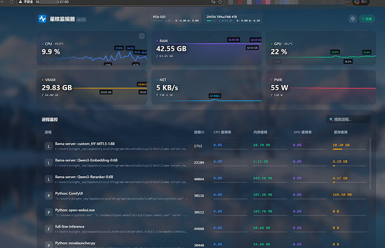Open the browser three-dot menu
This screenshot has width=385, height=248.
tap(347, 2)
